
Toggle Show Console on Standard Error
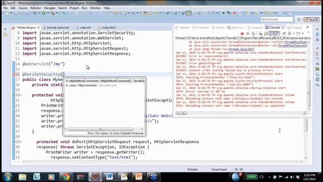click(277, 33)
